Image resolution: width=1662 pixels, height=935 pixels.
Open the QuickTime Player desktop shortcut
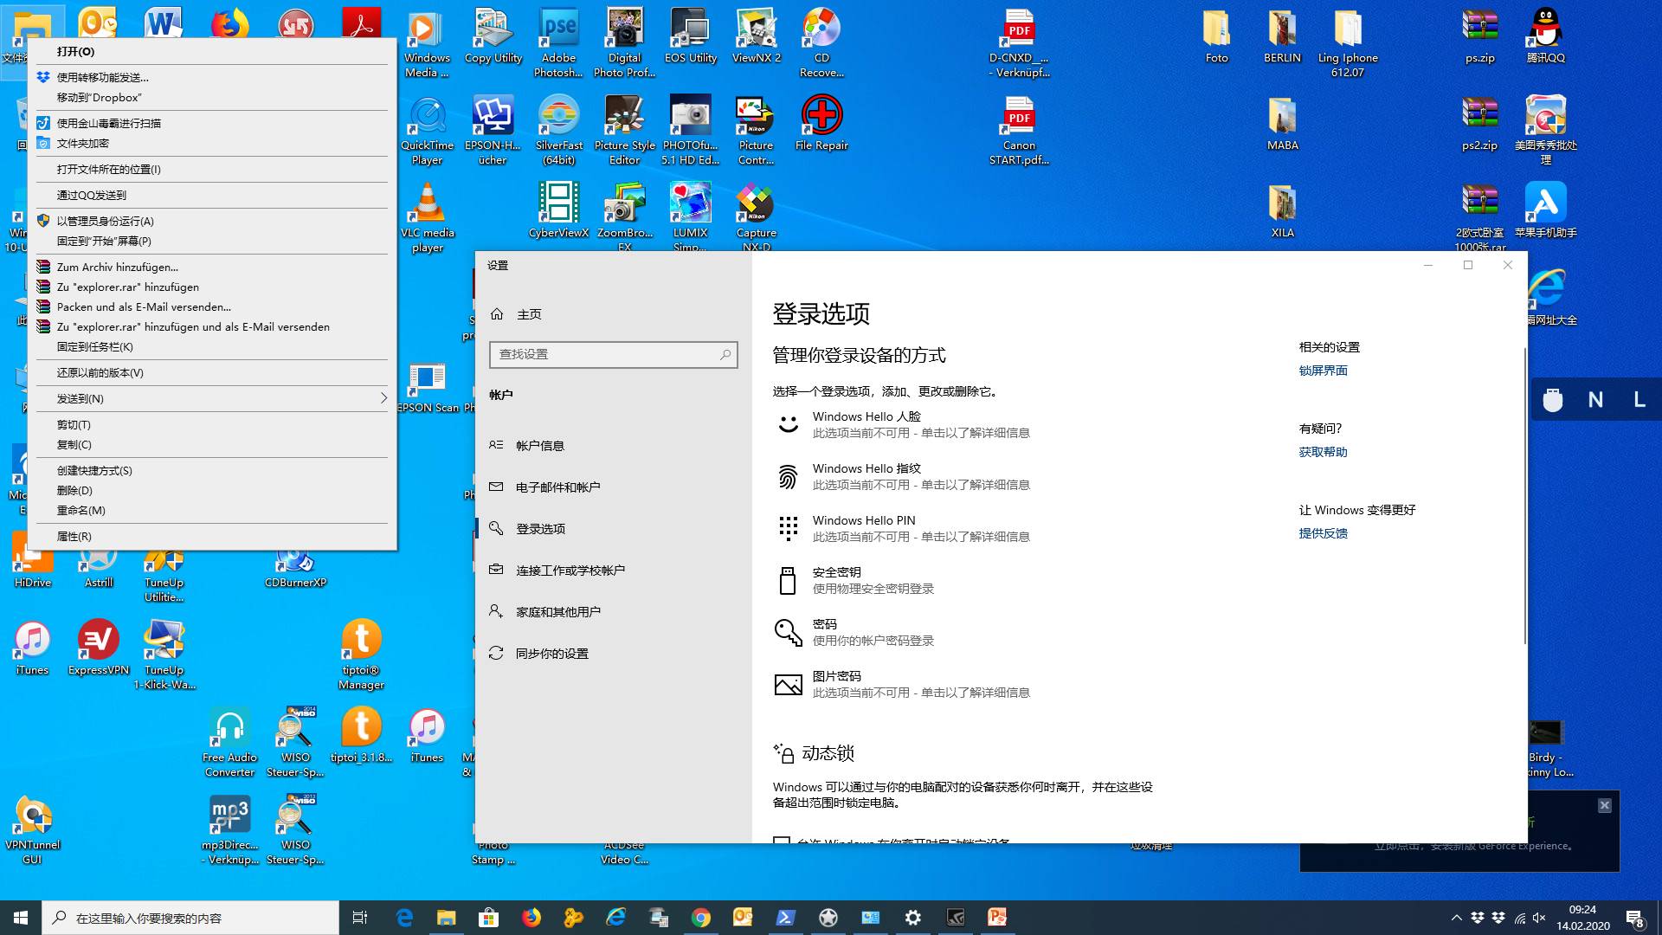coord(428,130)
